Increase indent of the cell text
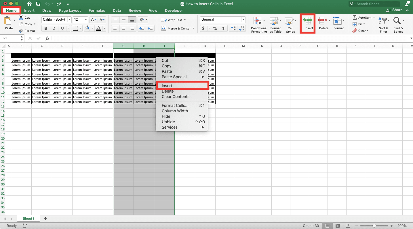Viewport: 413px width, 229px height. (150, 28)
